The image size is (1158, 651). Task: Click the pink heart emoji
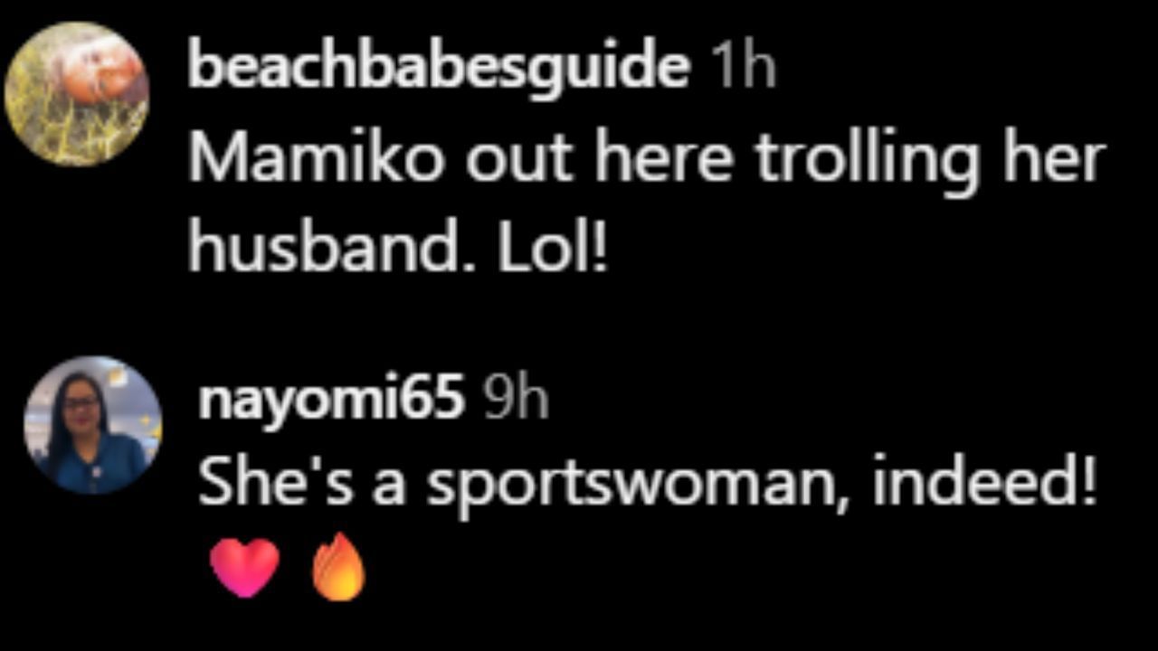[244, 567]
